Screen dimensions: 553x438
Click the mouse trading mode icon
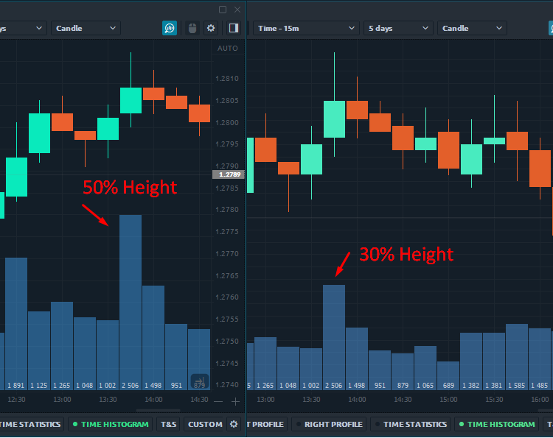pyautogui.click(x=192, y=28)
